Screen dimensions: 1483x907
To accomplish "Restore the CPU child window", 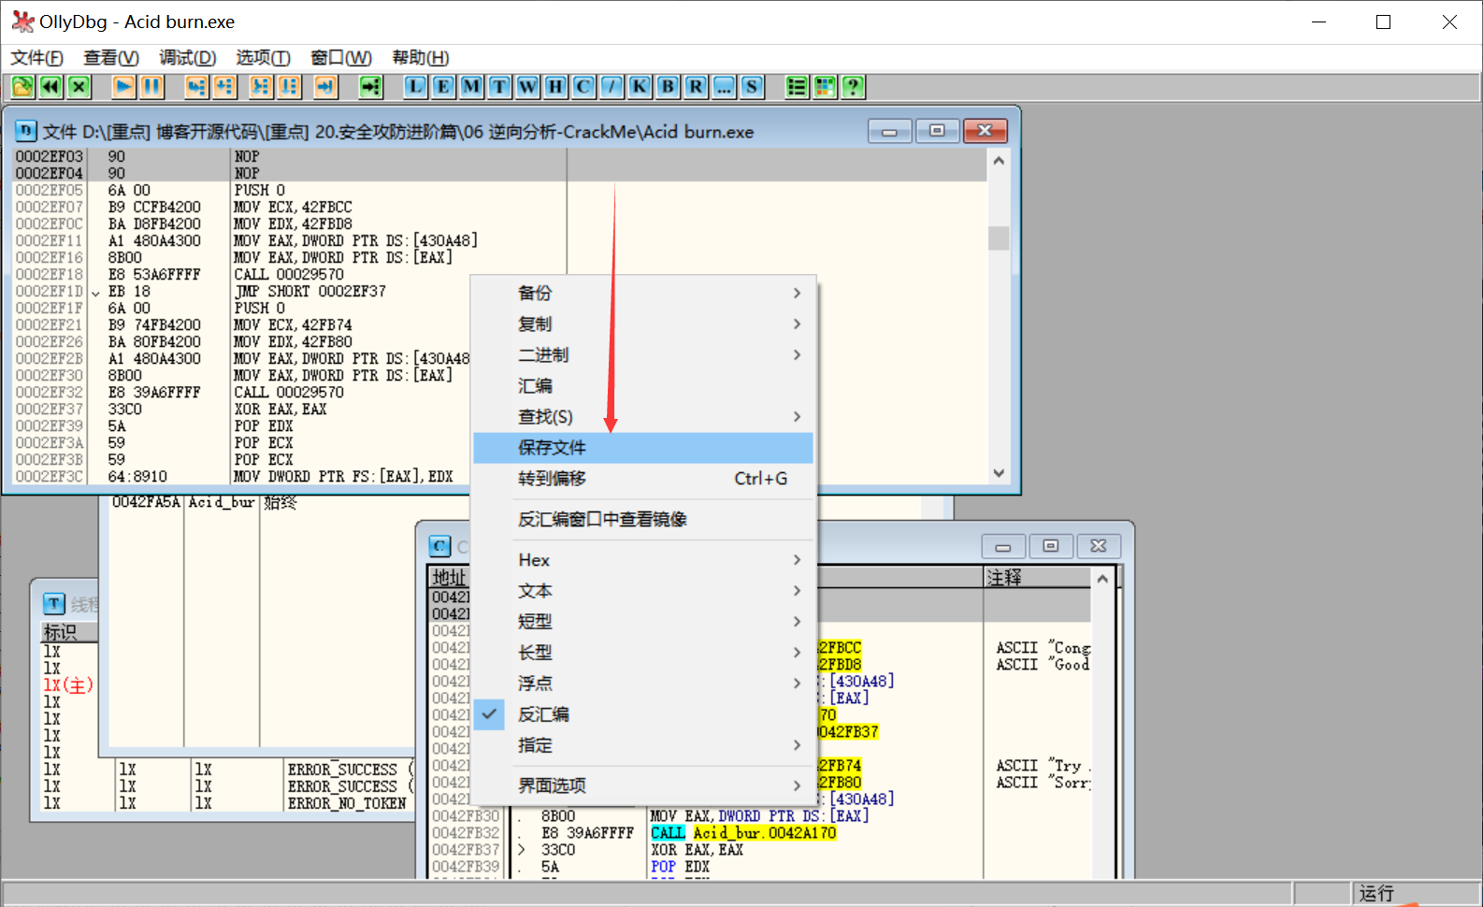I will pyautogui.click(x=1051, y=546).
